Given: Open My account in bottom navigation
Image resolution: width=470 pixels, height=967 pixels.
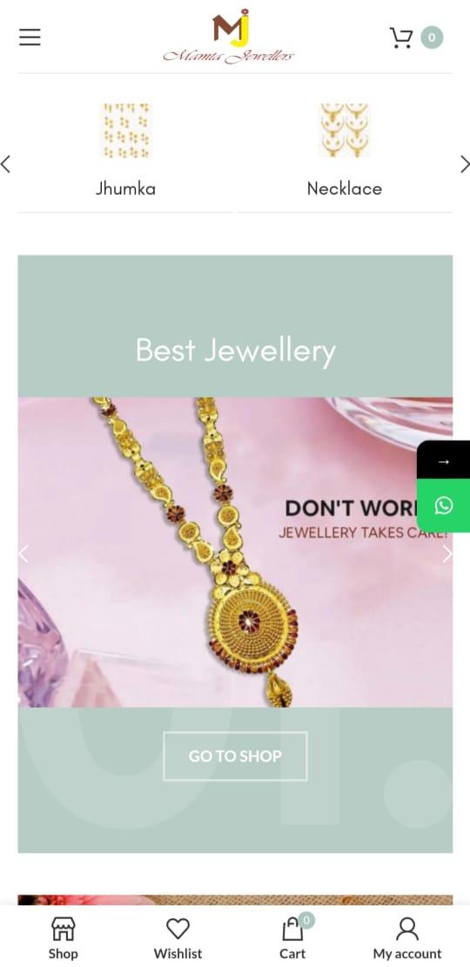Looking at the screenshot, I should (407, 938).
